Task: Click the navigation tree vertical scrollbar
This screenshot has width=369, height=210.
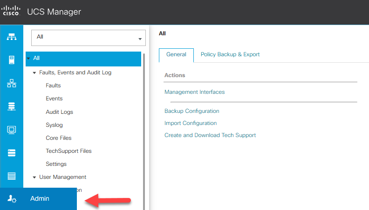Action: (x=144, y=131)
